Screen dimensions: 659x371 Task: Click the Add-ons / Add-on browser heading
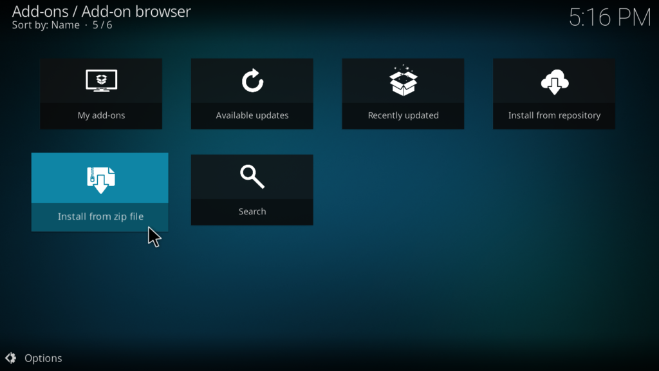tap(101, 12)
